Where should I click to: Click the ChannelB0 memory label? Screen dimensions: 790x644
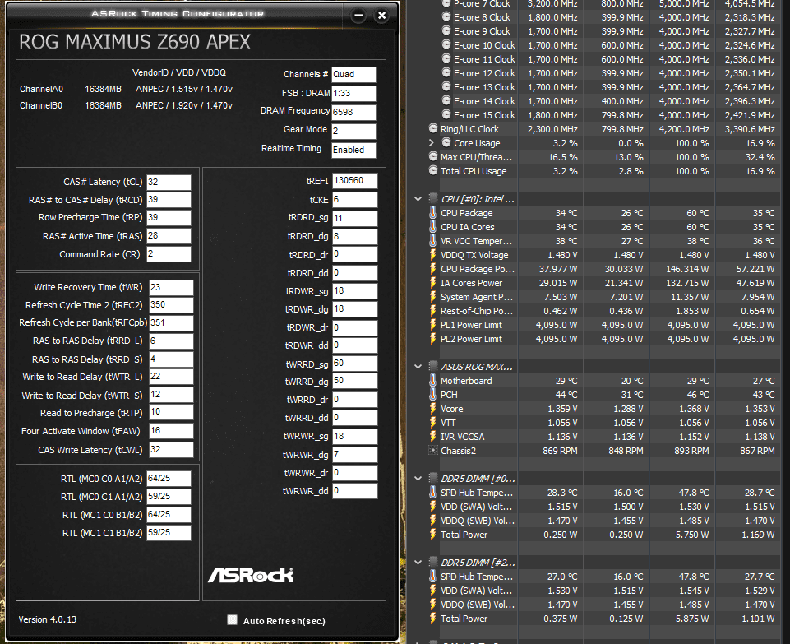[41, 106]
